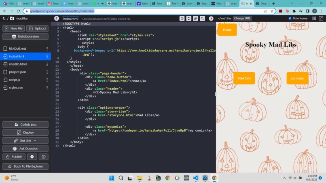Viewport: 326px width, 183px height.
Task: Open project settings gear icon
Action: coord(32,157)
